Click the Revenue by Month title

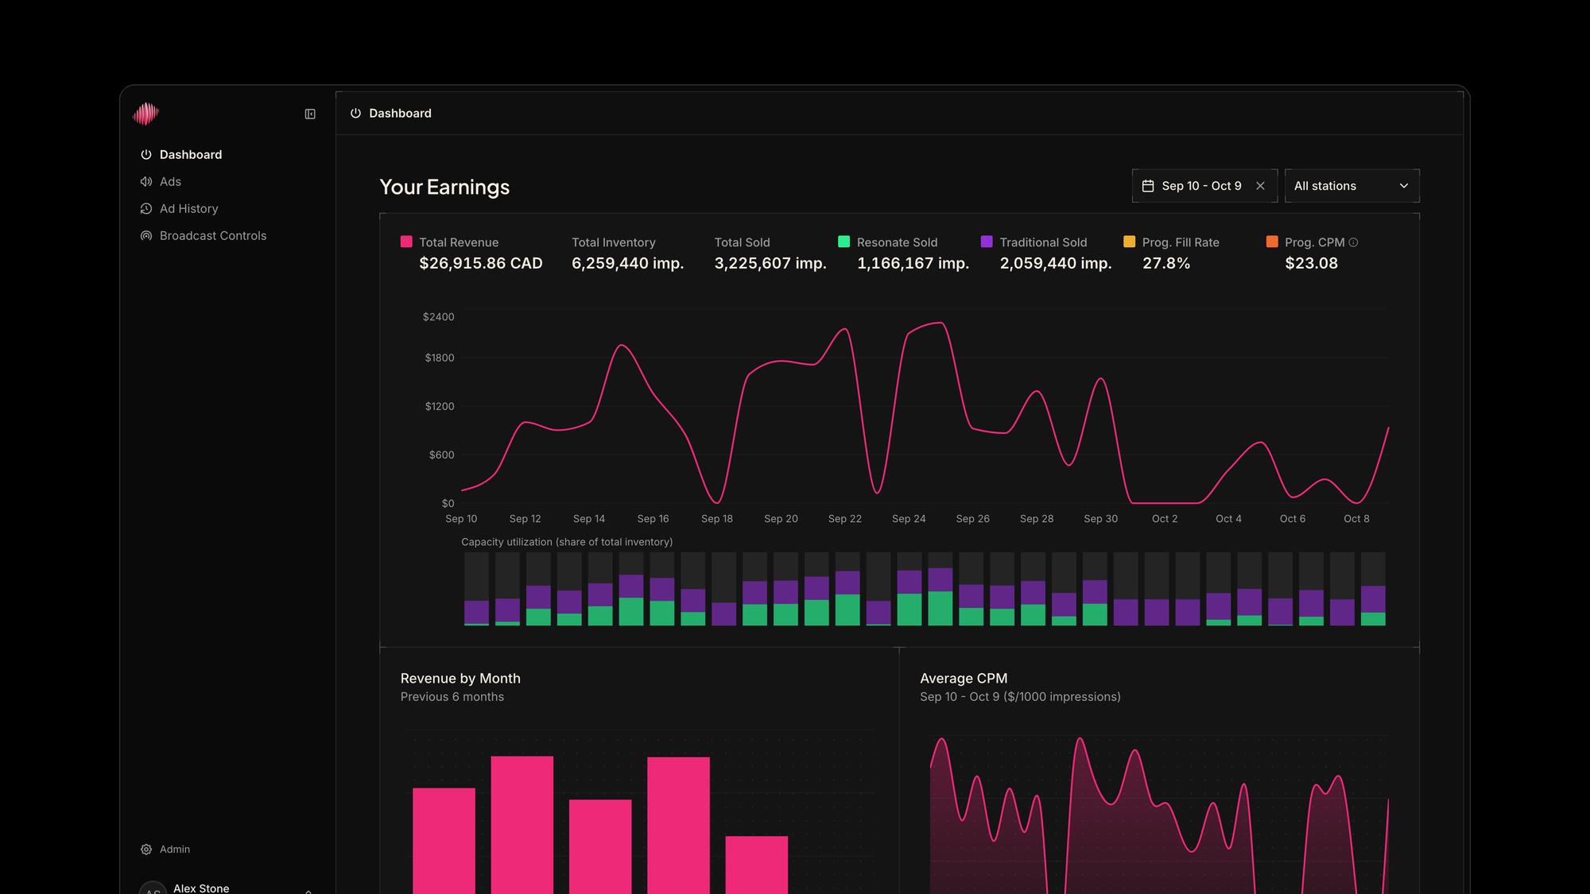point(460,679)
